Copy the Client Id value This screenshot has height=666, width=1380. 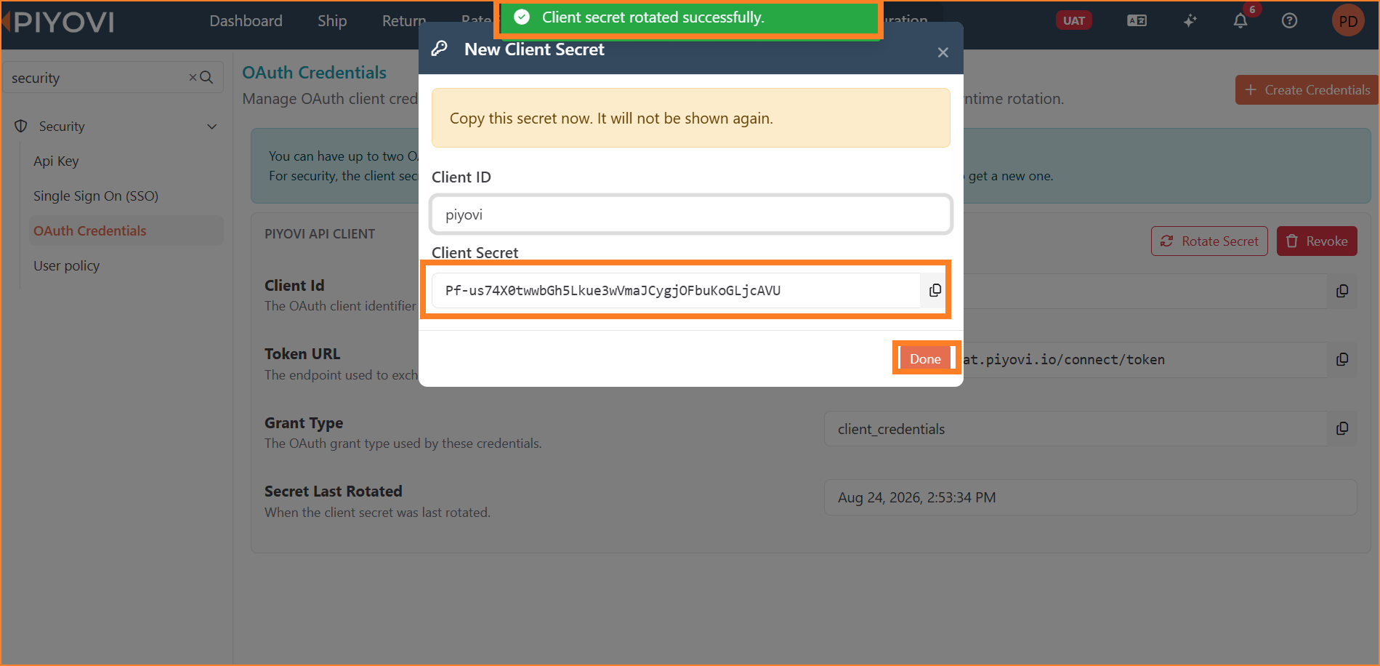click(1342, 291)
